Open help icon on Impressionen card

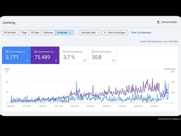56,61
